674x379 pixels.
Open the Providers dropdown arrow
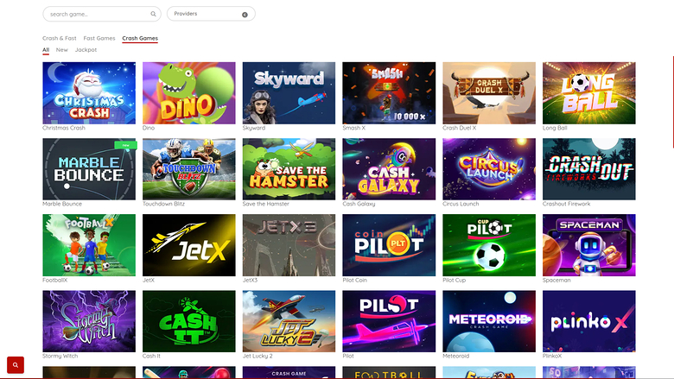click(x=245, y=15)
